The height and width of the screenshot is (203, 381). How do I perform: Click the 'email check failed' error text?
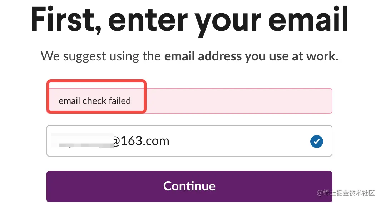(95, 101)
